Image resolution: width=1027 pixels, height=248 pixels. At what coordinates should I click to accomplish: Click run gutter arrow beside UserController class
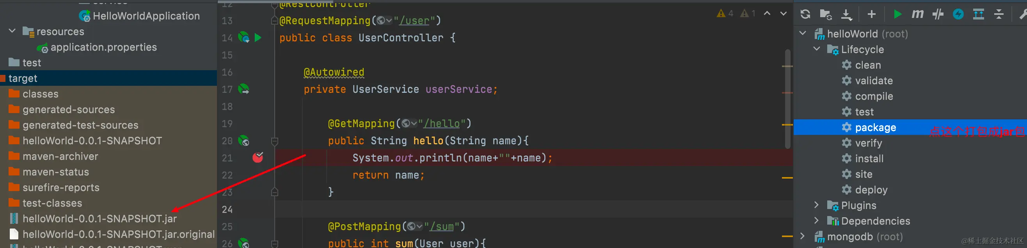(x=258, y=37)
